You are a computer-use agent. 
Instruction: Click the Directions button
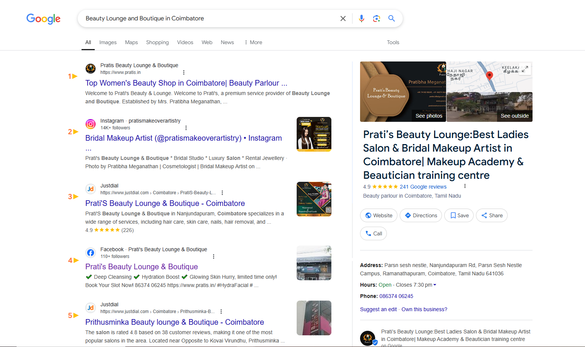[420, 215]
